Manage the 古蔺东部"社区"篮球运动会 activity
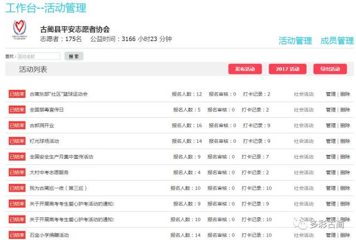This screenshot has height=240, width=356. [x=330, y=94]
